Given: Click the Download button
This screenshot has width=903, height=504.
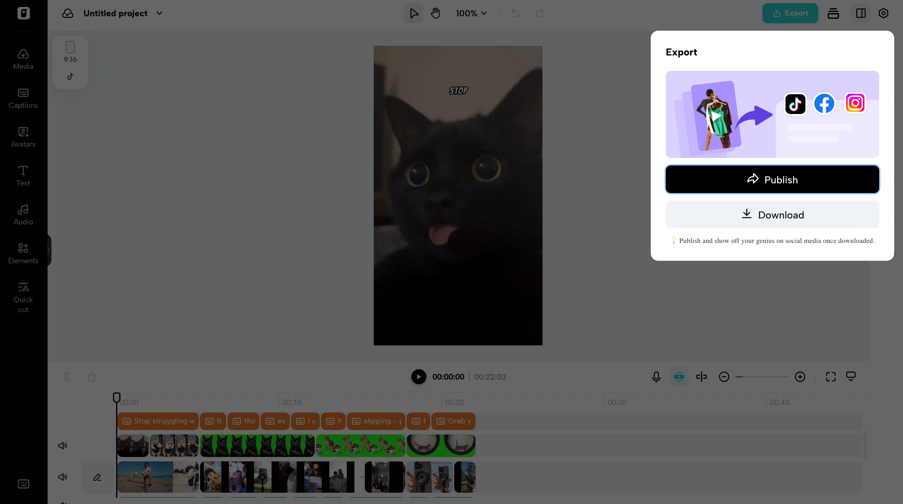Looking at the screenshot, I should (772, 215).
